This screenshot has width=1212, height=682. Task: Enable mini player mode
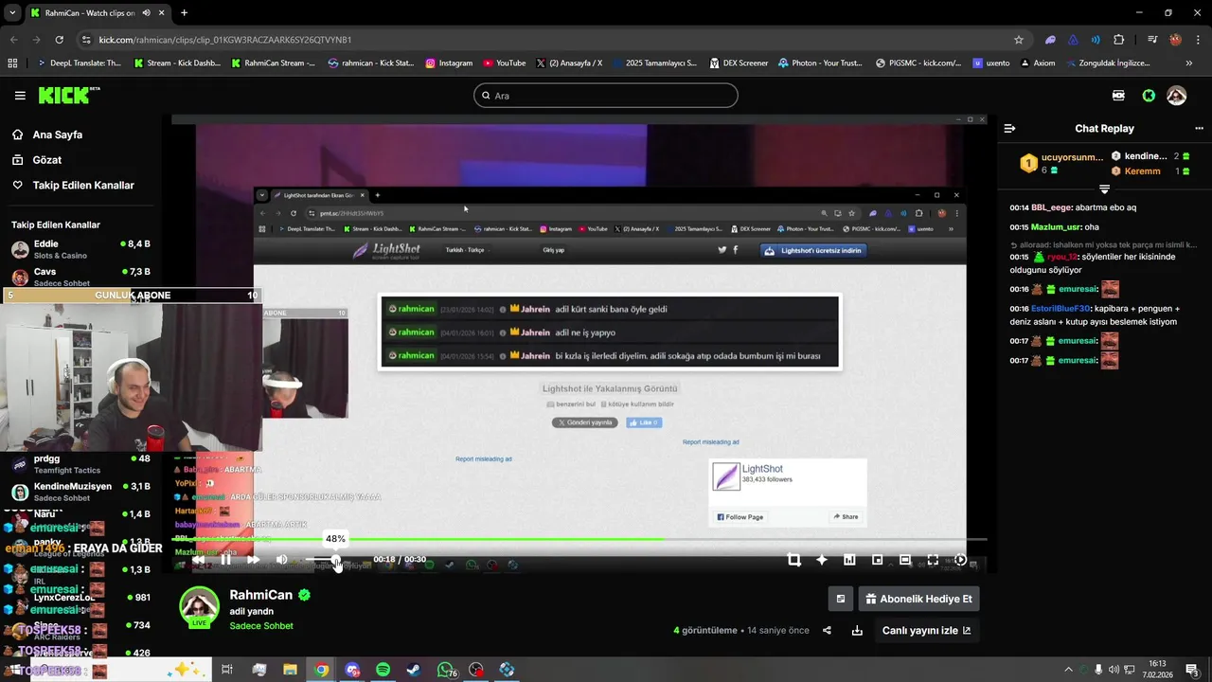click(x=877, y=560)
